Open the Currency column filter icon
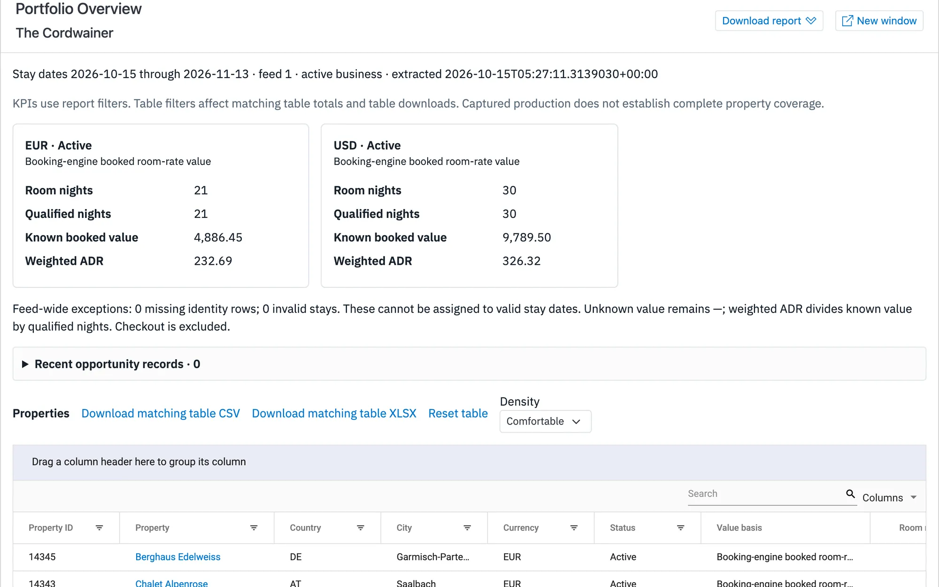This screenshot has height=587, width=939. point(574,528)
